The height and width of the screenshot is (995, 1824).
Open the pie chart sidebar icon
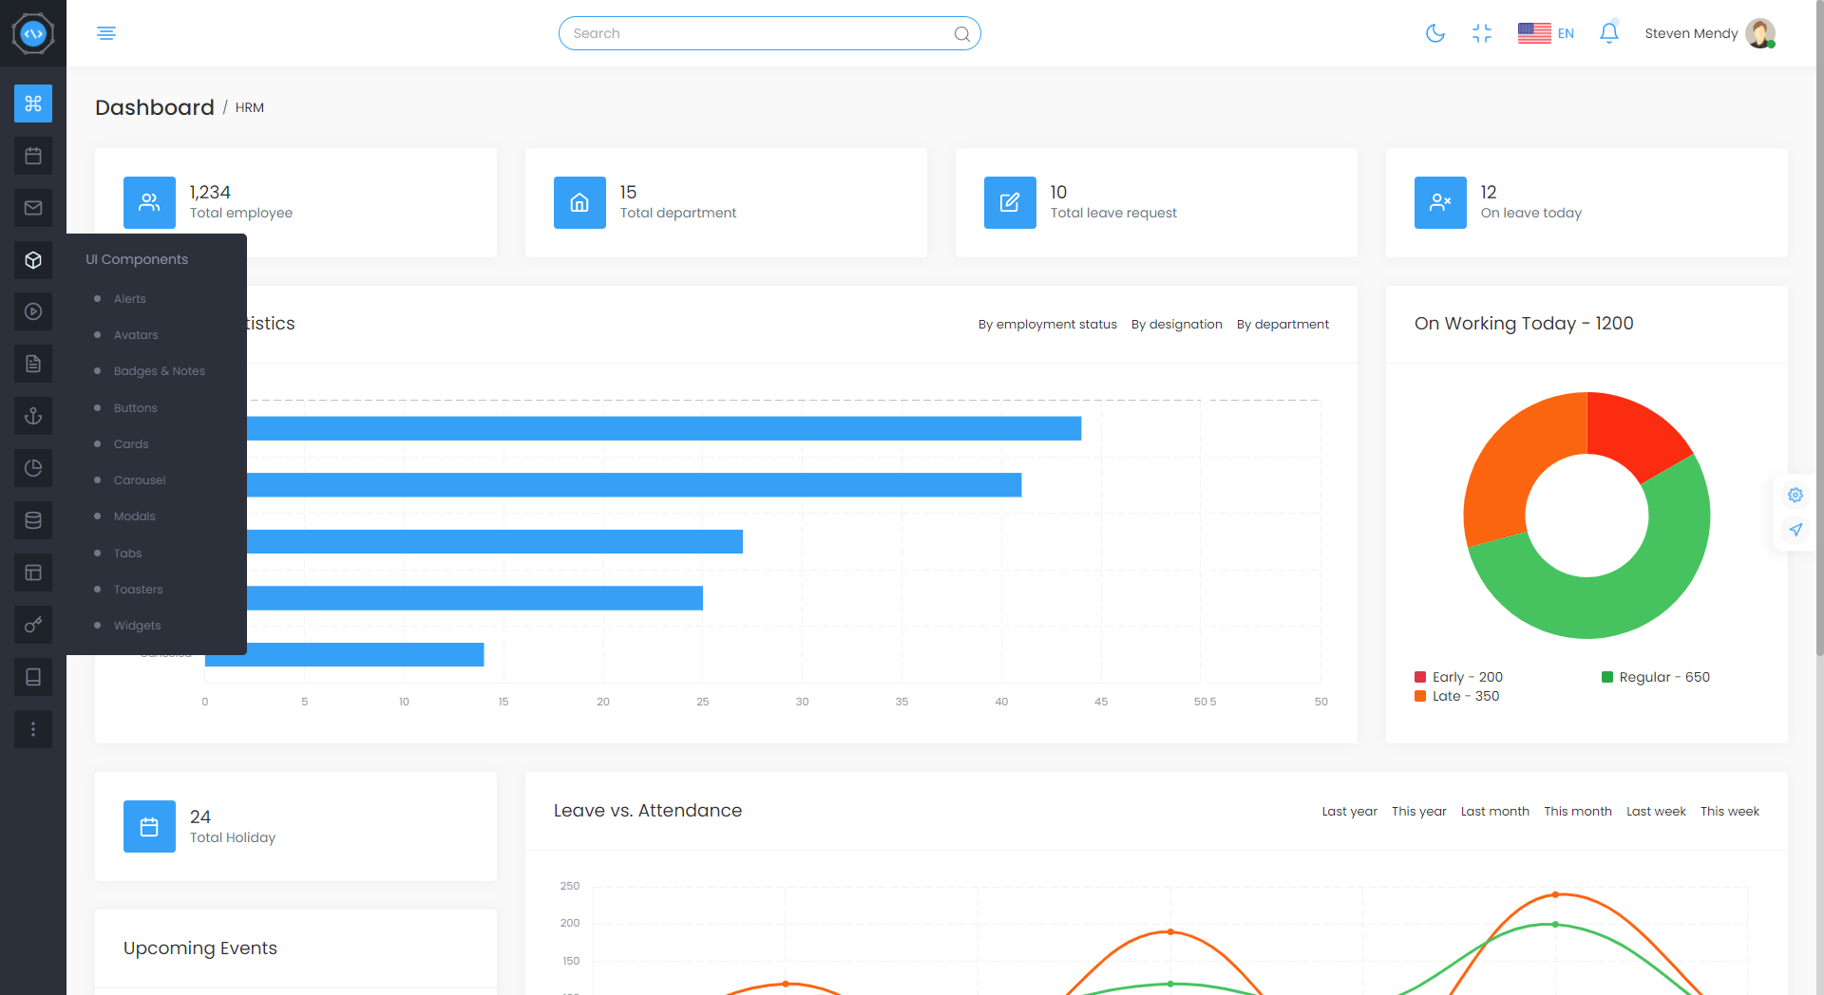33,468
